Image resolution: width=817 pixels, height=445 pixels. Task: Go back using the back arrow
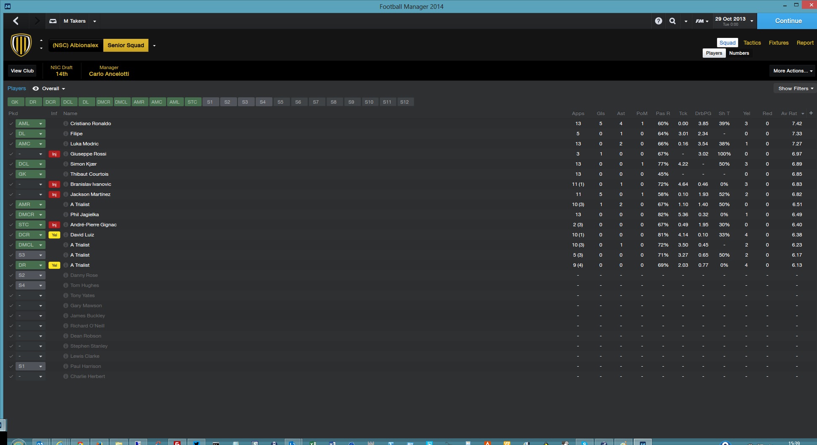(x=16, y=21)
